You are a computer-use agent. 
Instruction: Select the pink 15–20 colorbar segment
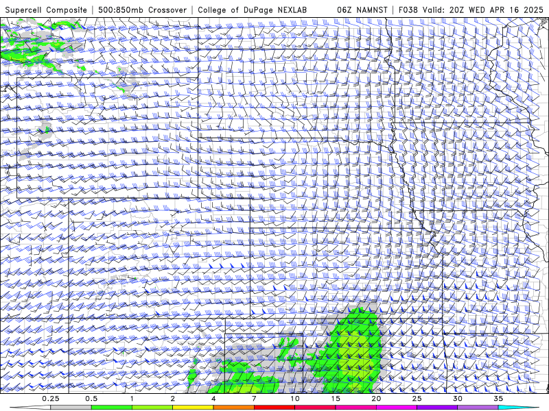pyautogui.click(x=355, y=408)
